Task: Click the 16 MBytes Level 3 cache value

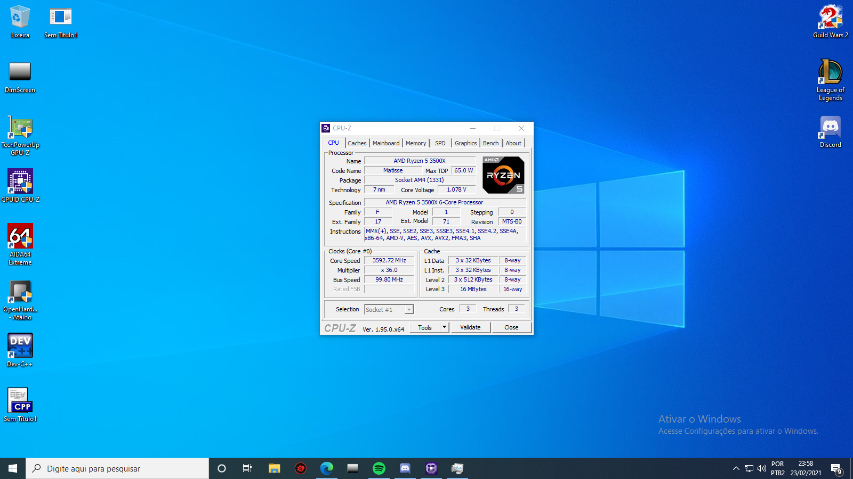Action: 473,289
